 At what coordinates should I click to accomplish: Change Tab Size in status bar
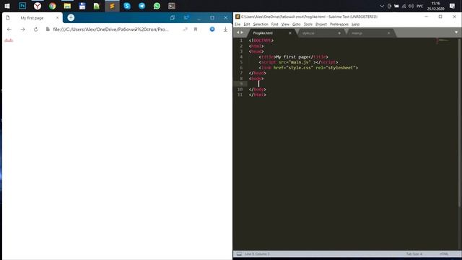pos(414,253)
